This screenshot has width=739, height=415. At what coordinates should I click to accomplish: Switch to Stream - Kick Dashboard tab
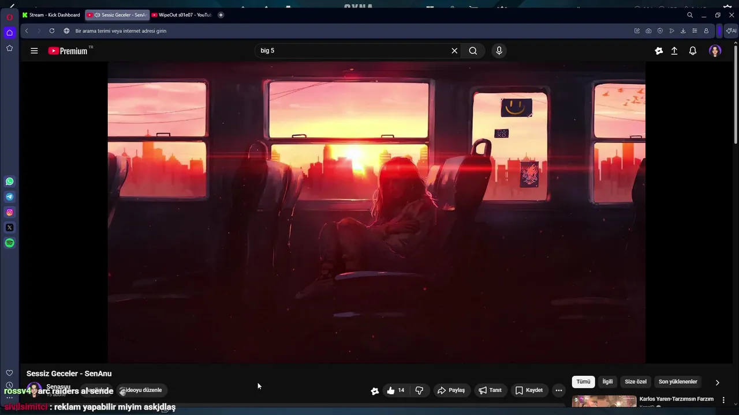51,15
